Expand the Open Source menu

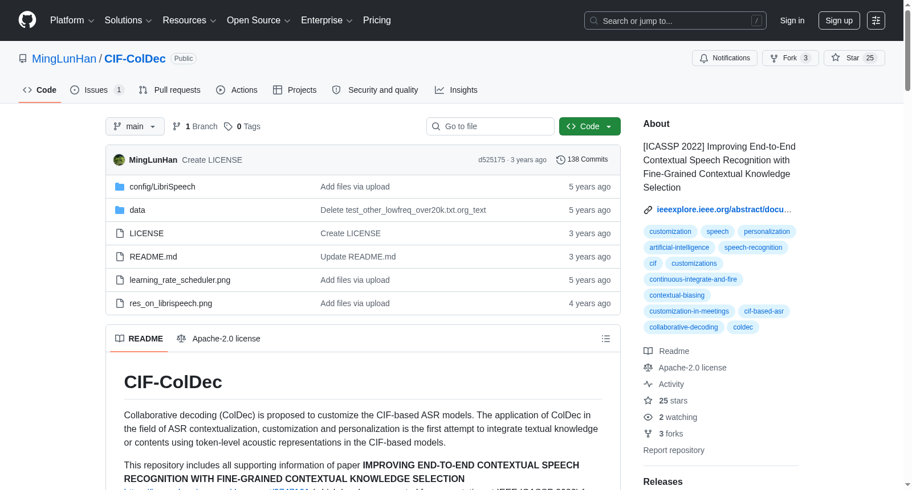point(258,20)
